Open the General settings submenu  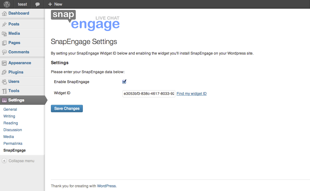[x=10, y=109]
